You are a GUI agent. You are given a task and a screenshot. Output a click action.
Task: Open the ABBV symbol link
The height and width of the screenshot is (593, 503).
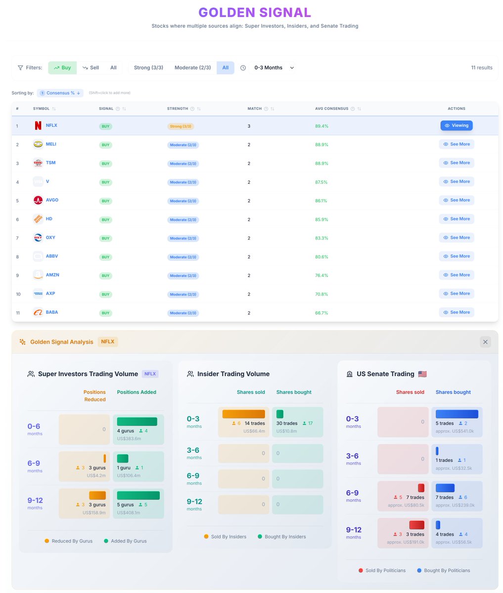pos(52,256)
